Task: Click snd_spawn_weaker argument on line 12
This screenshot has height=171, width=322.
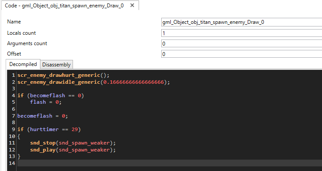Action: pos(84,150)
